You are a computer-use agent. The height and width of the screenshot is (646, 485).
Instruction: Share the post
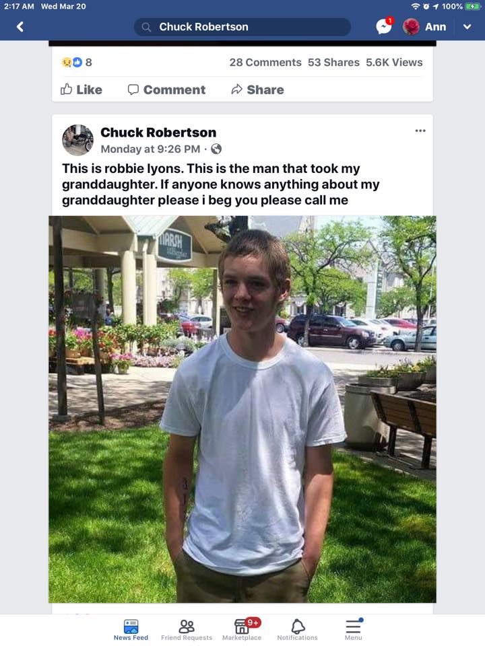pyautogui.click(x=257, y=89)
